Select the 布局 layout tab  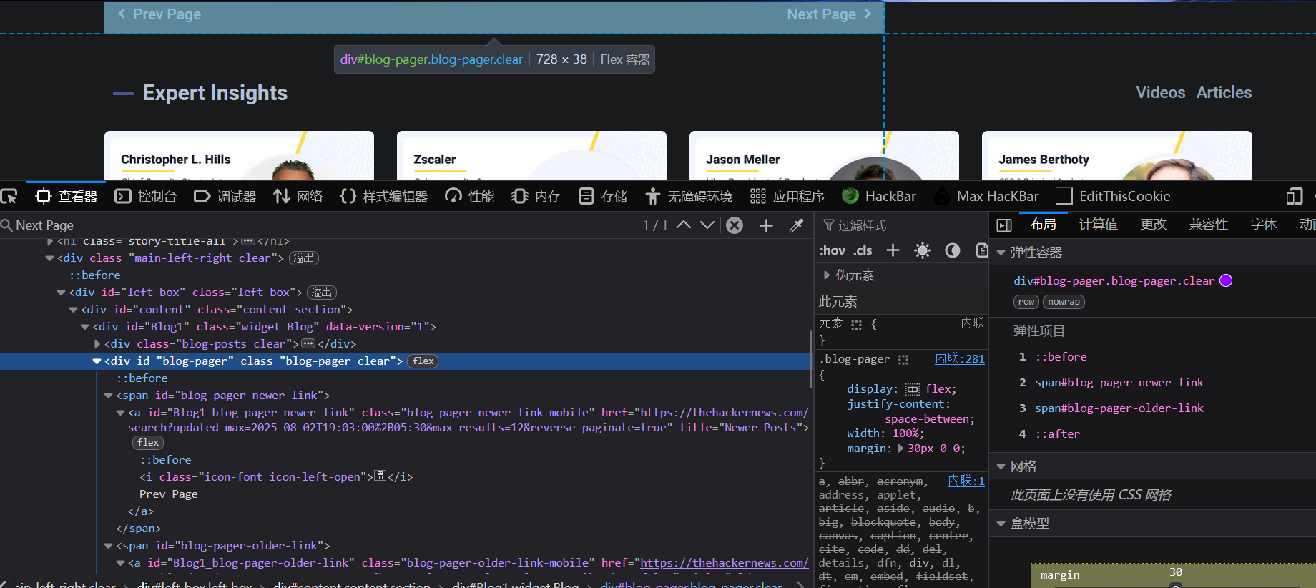(1044, 225)
